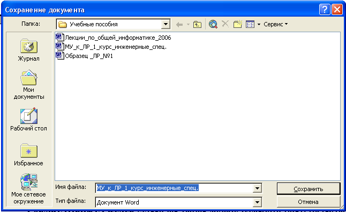Go up one folder level
346x212 pixels.
point(197,24)
